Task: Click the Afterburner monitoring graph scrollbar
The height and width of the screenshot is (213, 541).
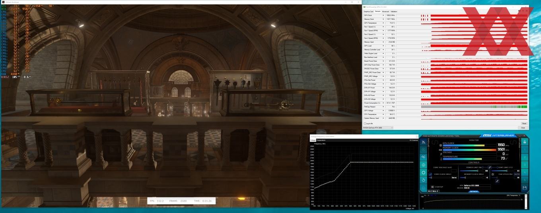Action: pyautogui.click(x=526, y=201)
